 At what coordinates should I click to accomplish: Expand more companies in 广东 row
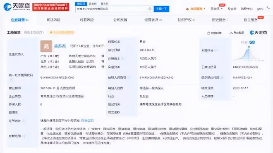(x=103, y=56)
